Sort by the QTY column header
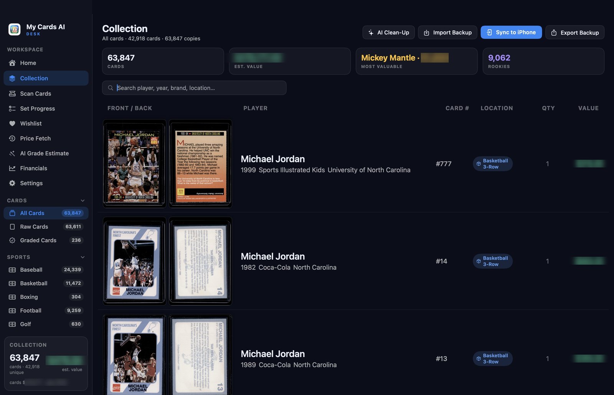Screen dimensions: 614x395 click(548, 108)
